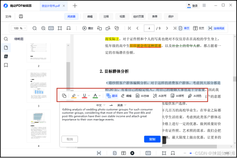Click the 登录 login button
The width and height of the screenshot is (237, 158).
pos(192,6)
